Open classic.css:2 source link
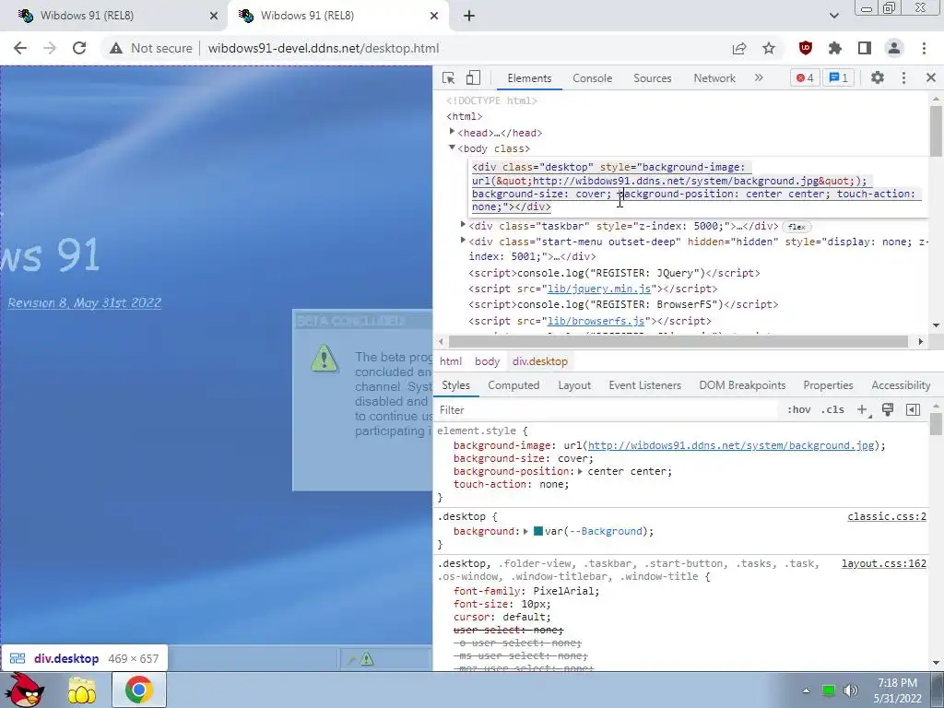Viewport: 944px width, 708px height. 887,516
